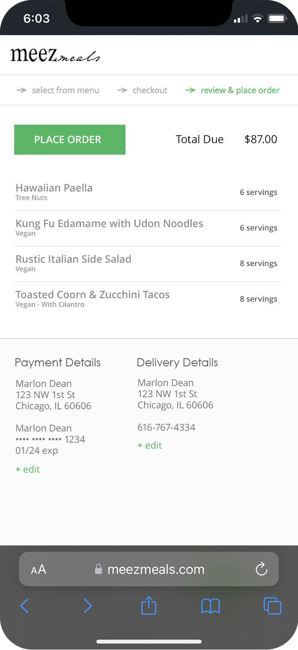The width and height of the screenshot is (298, 650).
Task: Open the Safari share sheet icon
Action: coord(149,606)
